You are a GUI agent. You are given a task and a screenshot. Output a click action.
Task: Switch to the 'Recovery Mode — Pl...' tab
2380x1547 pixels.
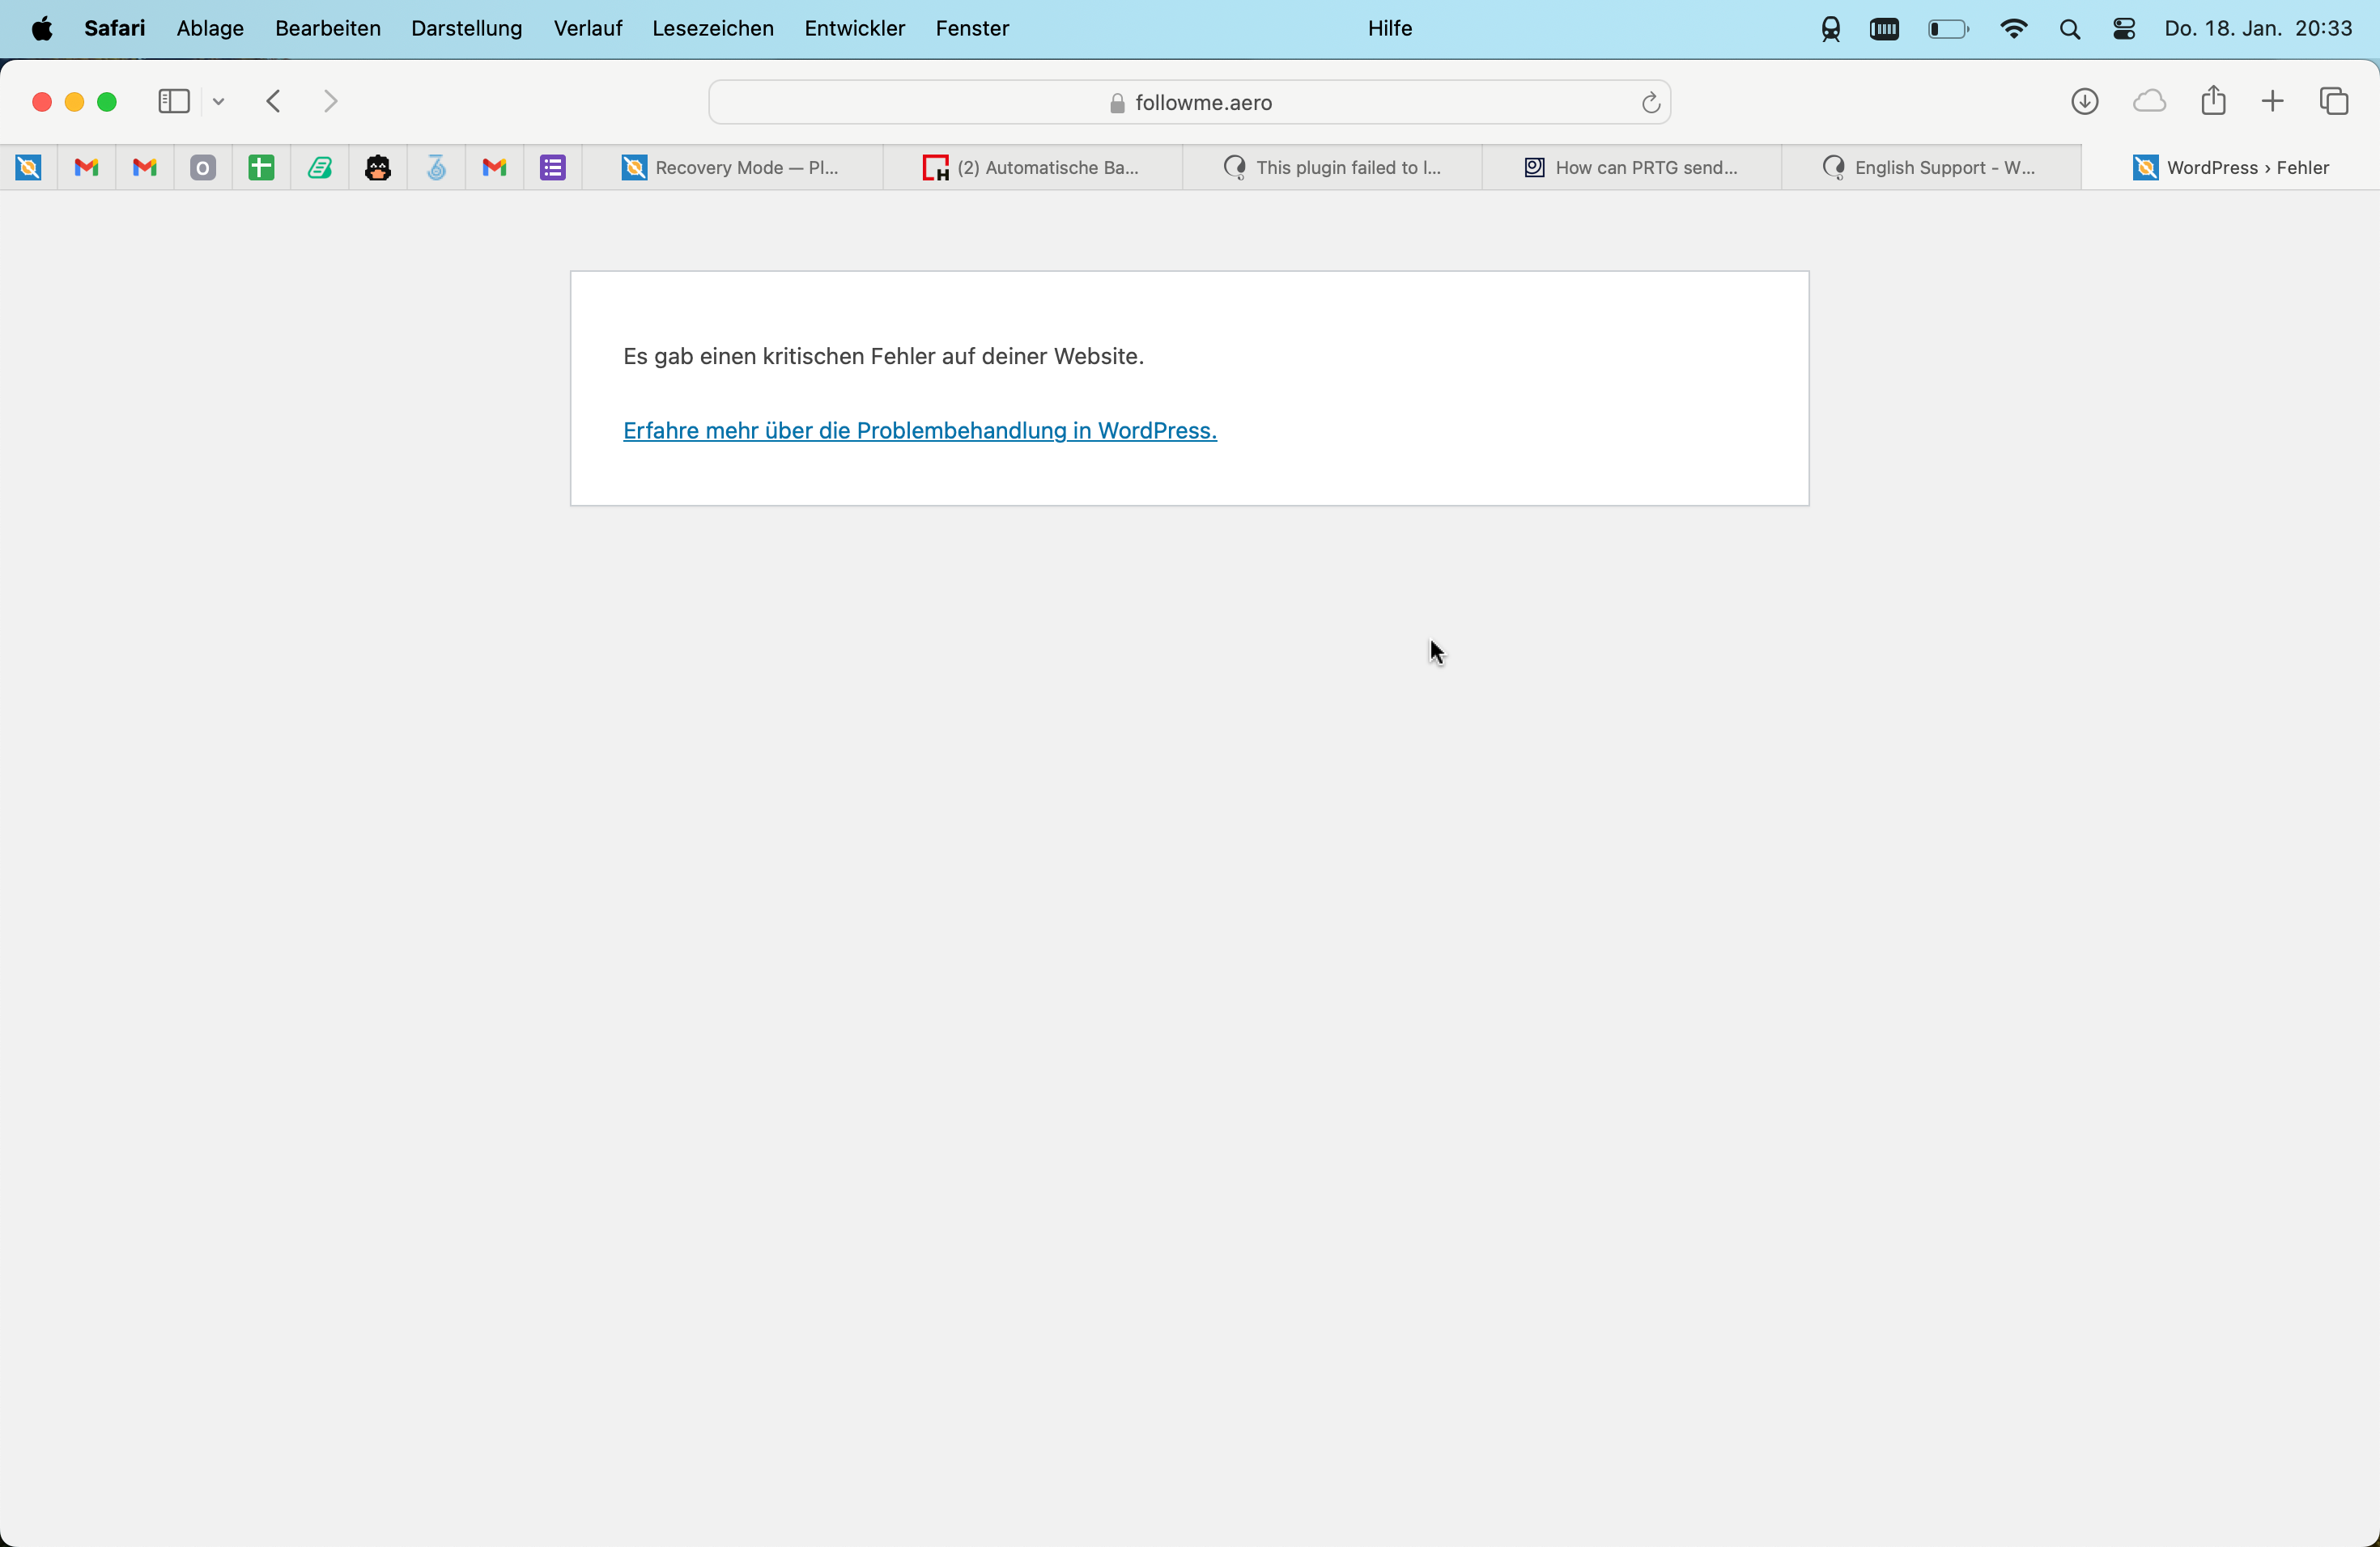click(732, 168)
